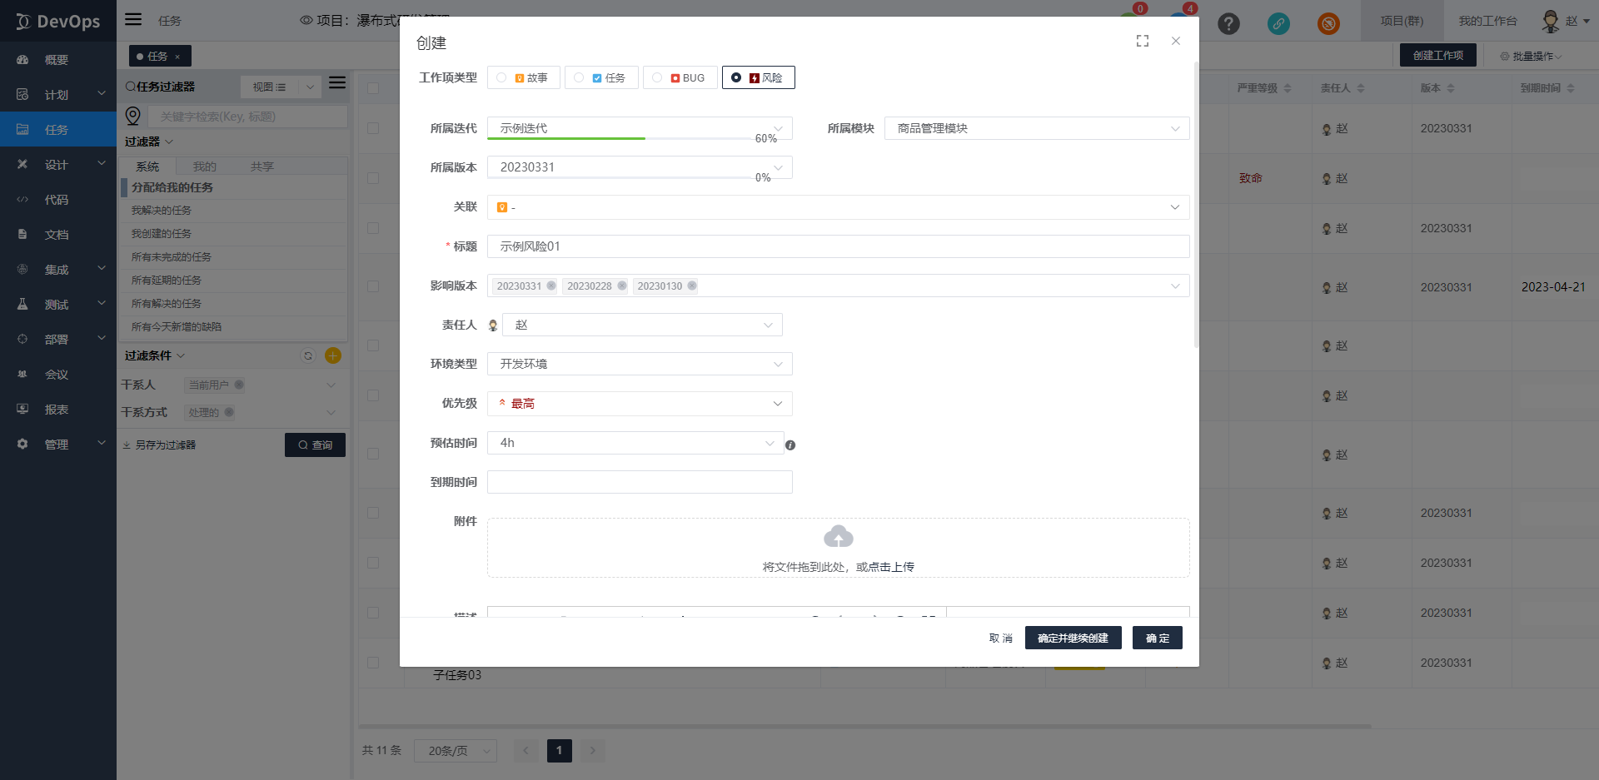Viewport: 1599px width, 780px height.
Task: Open 我的工作台 in top navigation
Action: (1487, 21)
